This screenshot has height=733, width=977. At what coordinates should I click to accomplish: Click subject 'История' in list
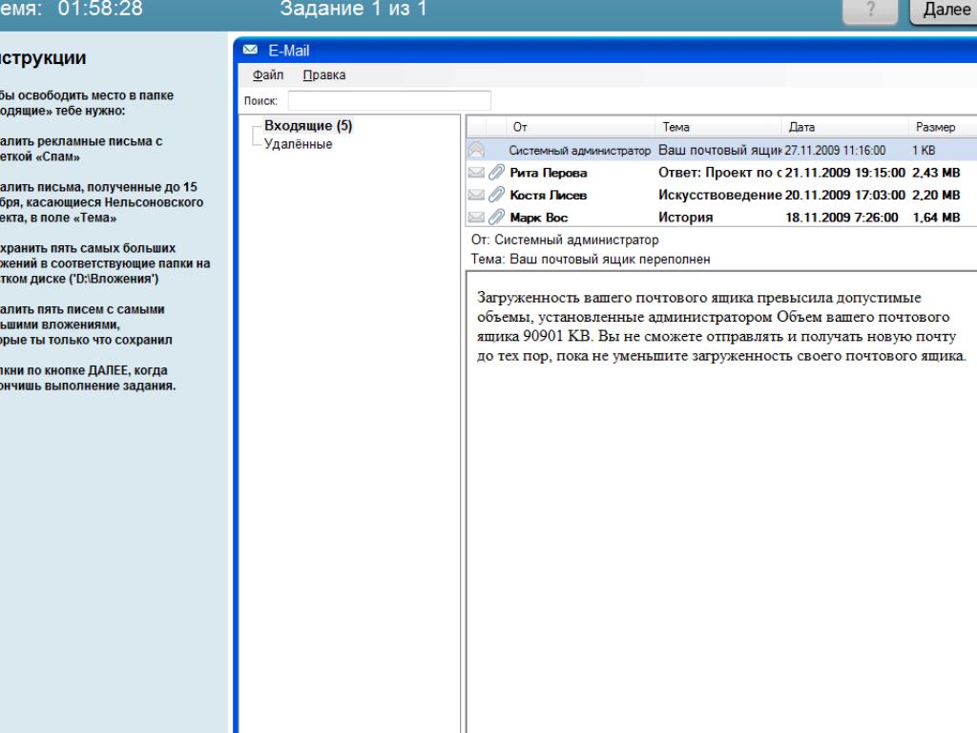685,218
